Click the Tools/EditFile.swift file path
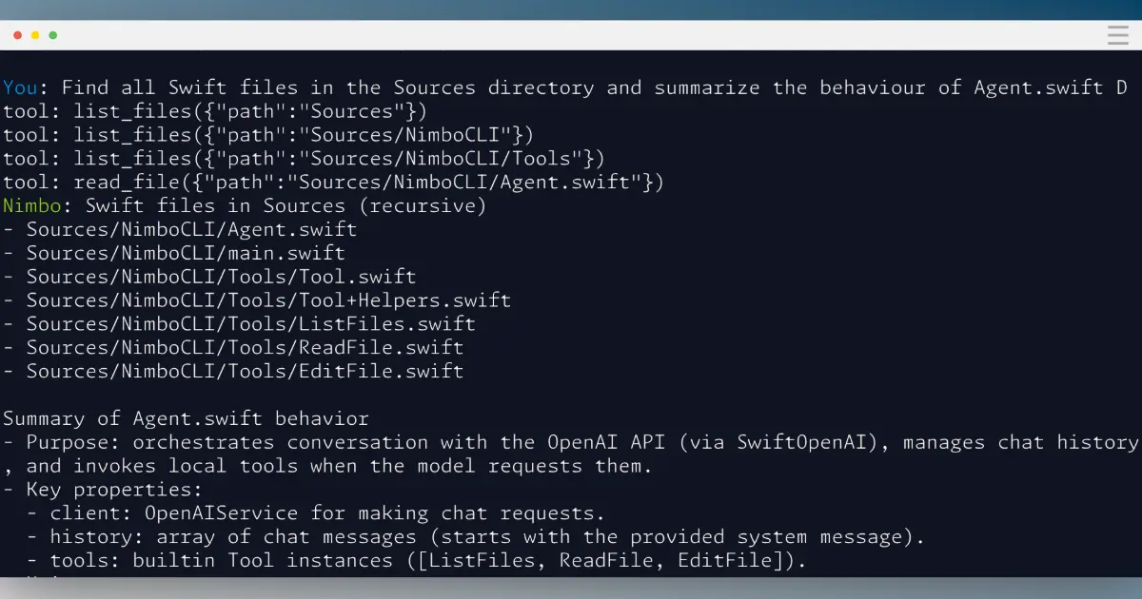 [245, 371]
